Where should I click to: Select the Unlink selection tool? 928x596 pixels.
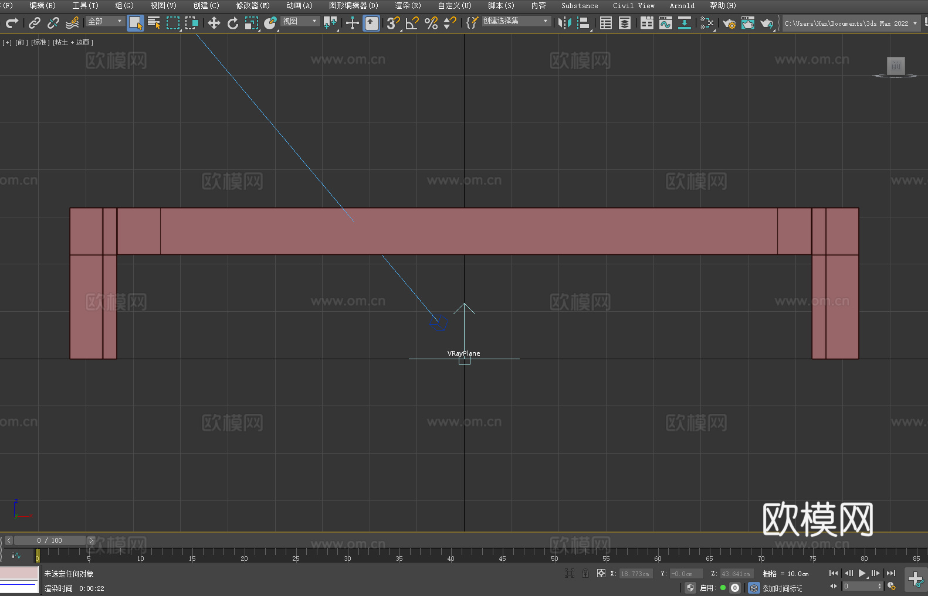(x=53, y=23)
